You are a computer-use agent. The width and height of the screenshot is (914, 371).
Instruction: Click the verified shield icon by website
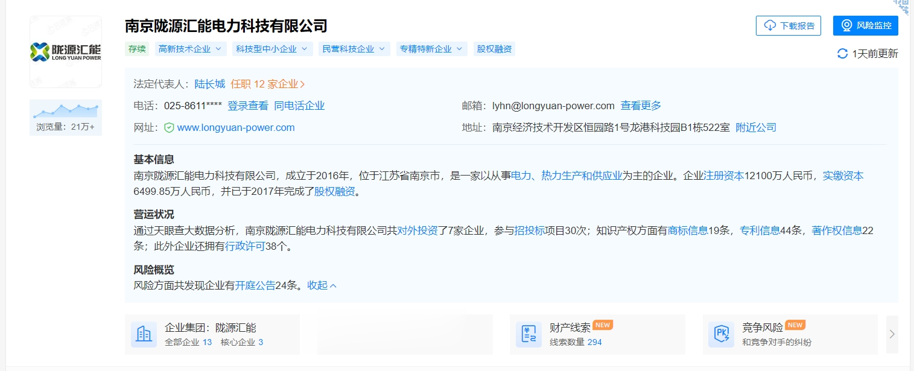point(169,128)
